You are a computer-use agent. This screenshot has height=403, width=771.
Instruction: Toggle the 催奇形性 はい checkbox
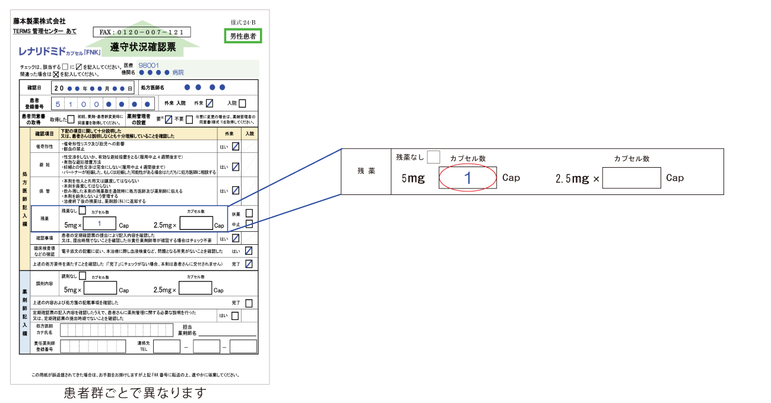(x=236, y=146)
